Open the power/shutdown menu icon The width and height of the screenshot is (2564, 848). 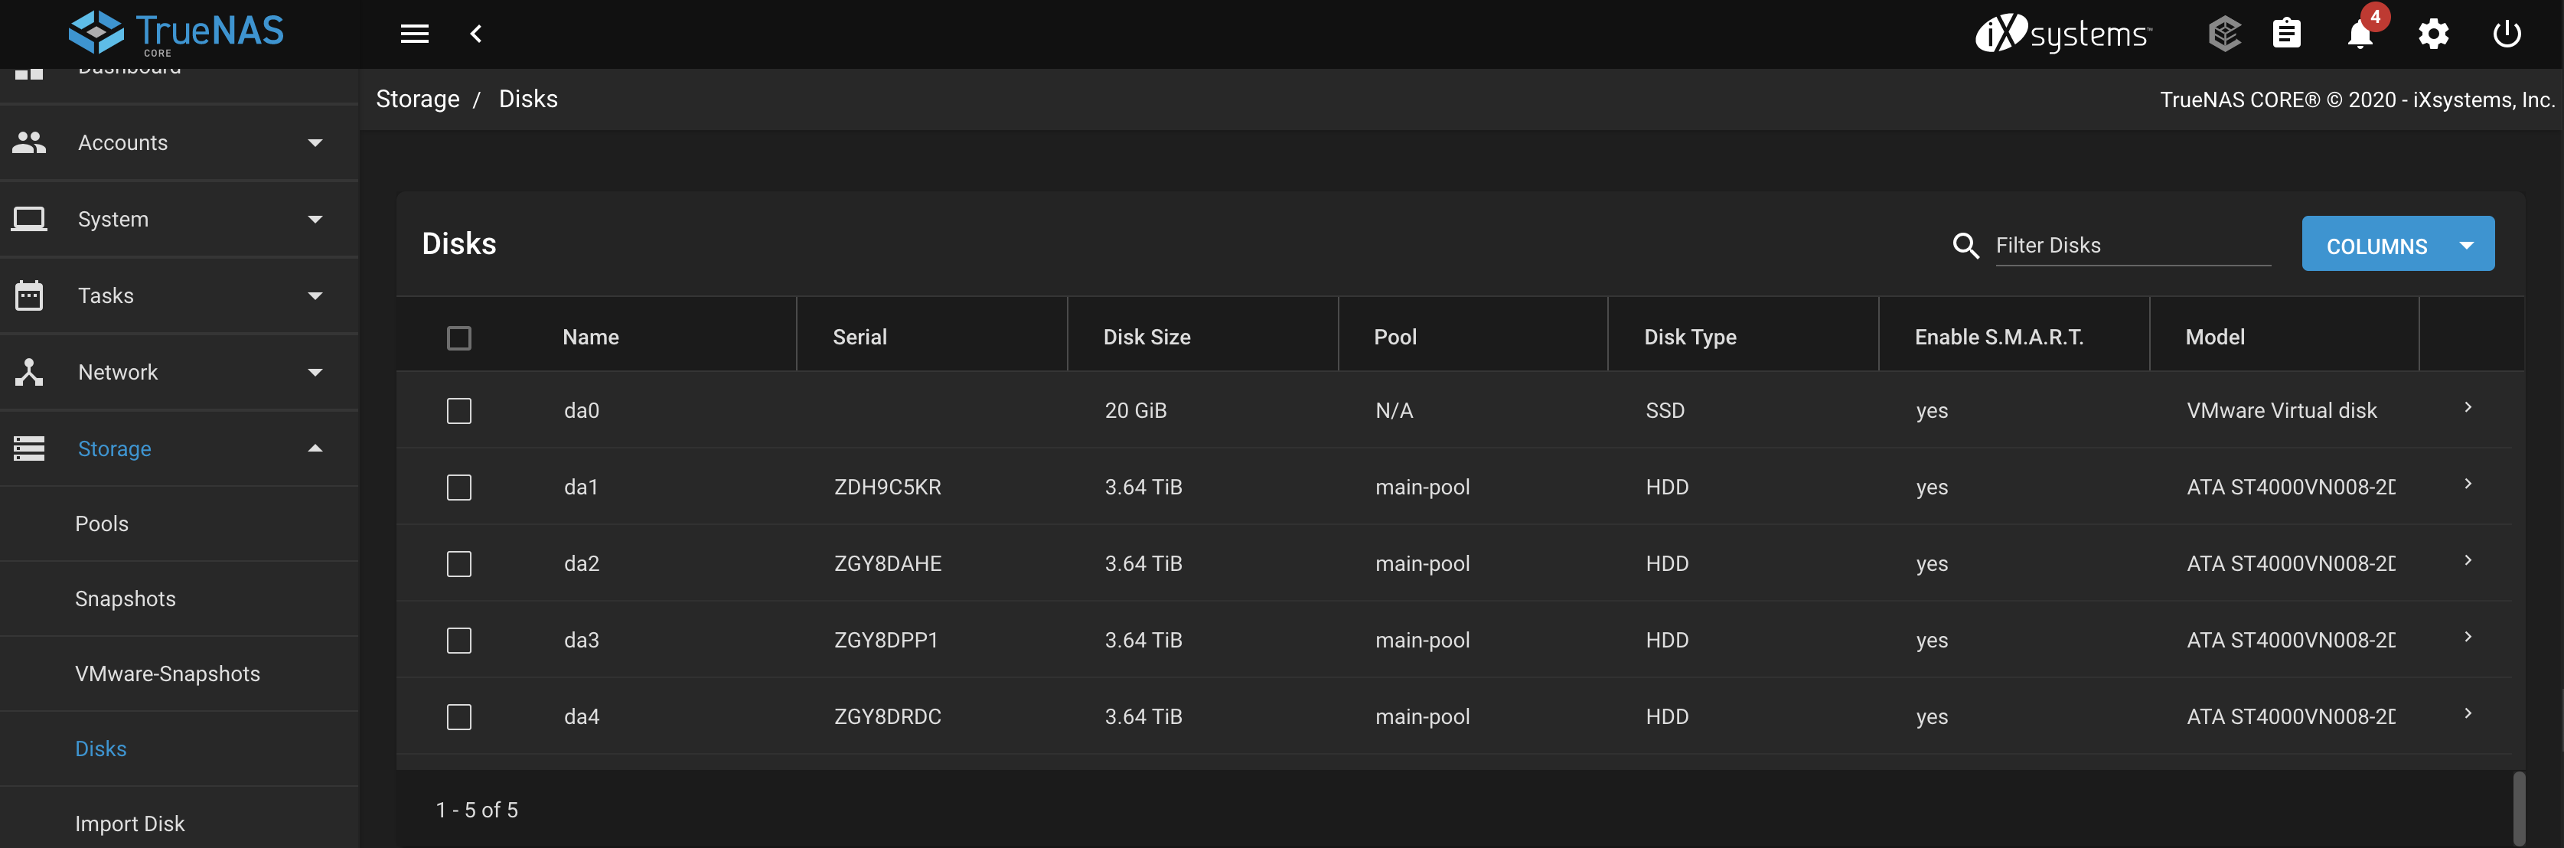coord(2507,33)
